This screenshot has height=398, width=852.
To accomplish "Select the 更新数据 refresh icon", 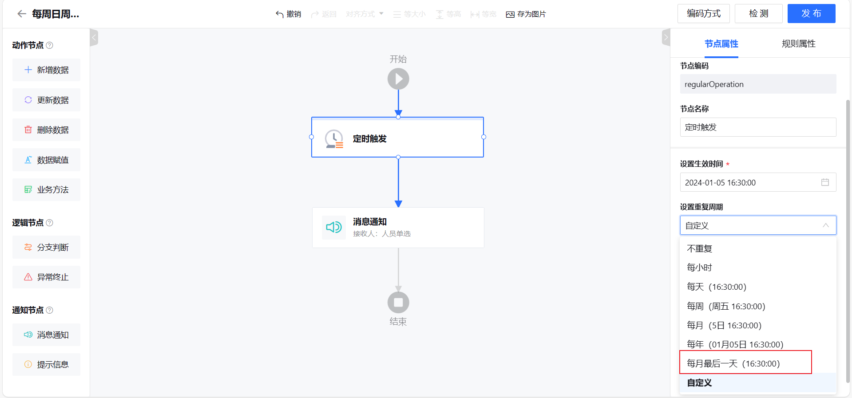I will pos(28,100).
